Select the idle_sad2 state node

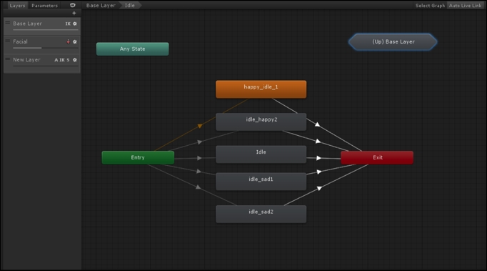pyautogui.click(x=261, y=214)
